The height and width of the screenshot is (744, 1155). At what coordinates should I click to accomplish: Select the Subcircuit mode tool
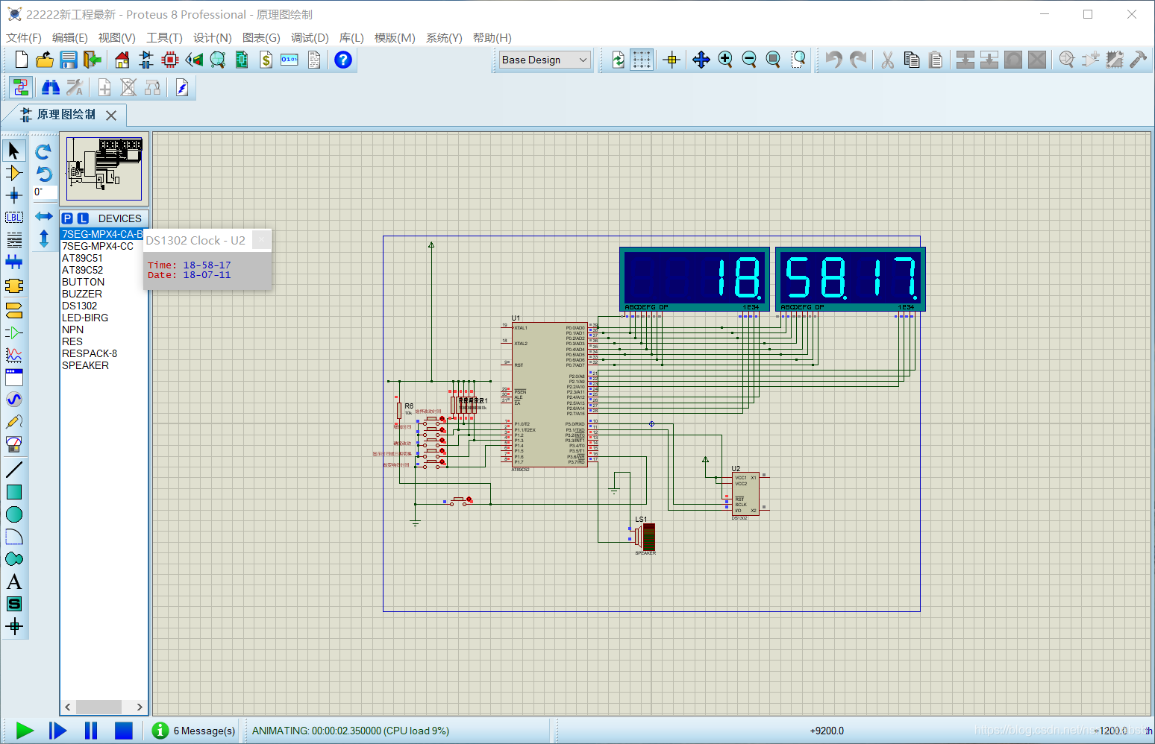click(x=13, y=286)
